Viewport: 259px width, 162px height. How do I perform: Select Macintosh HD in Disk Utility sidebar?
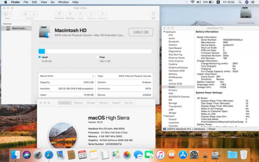click(x=17, y=28)
